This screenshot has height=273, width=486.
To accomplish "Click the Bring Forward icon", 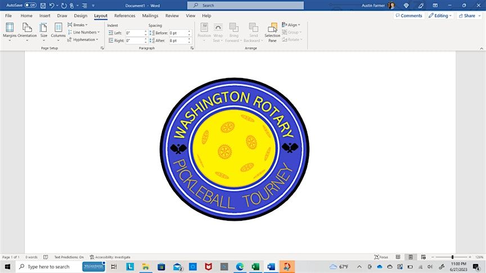I will coord(233,28).
